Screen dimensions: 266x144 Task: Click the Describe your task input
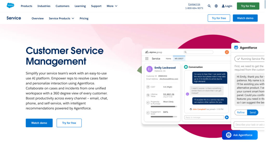pos(249,125)
